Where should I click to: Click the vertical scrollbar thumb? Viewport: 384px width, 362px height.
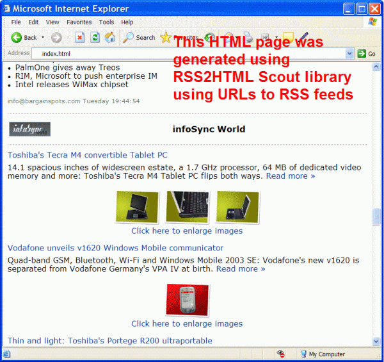(x=376, y=217)
